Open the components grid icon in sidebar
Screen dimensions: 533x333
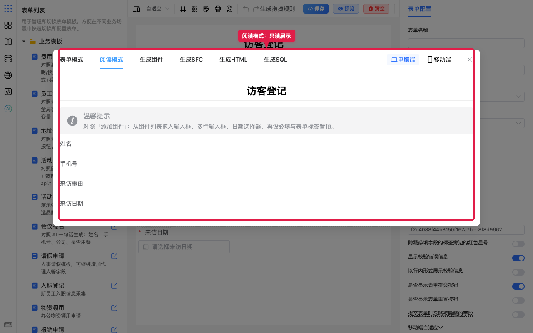point(8,25)
